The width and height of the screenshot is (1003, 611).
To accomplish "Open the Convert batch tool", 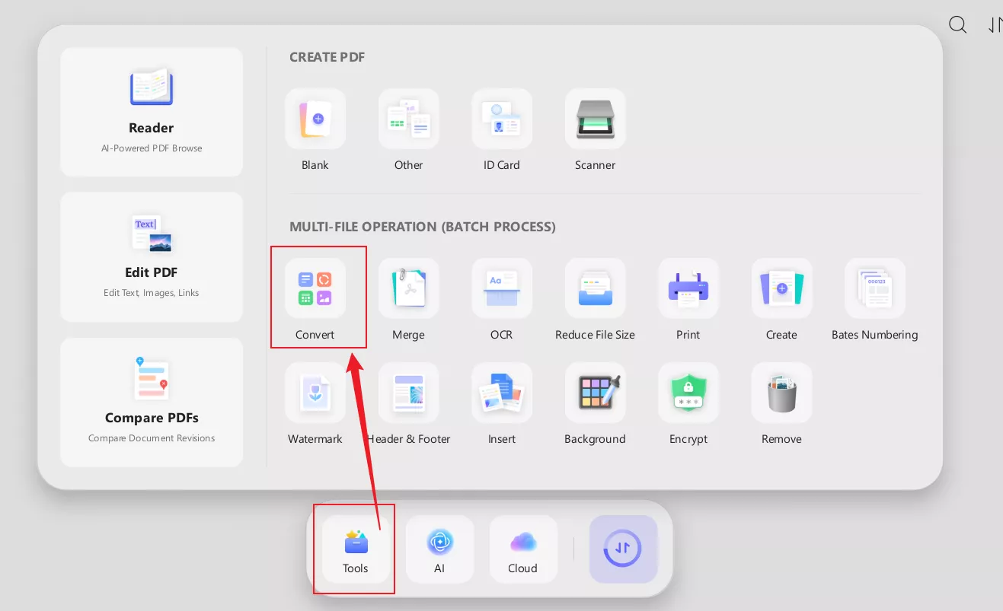I will click(315, 288).
